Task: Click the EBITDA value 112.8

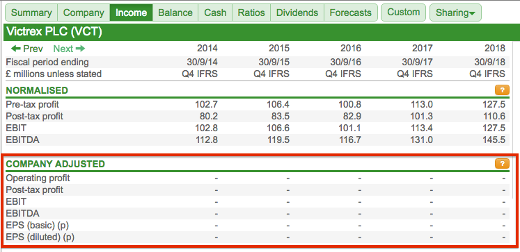Action: click(x=207, y=140)
